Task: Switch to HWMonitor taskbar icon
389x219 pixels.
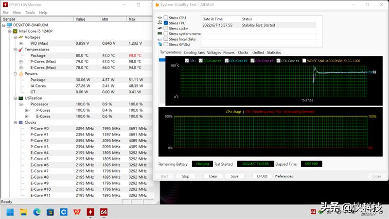Action: [x=90, y=212]
